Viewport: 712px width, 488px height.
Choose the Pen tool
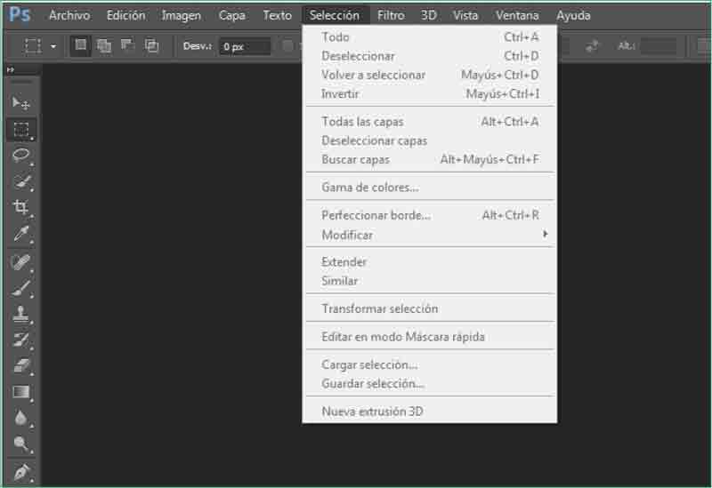(21, 471)
